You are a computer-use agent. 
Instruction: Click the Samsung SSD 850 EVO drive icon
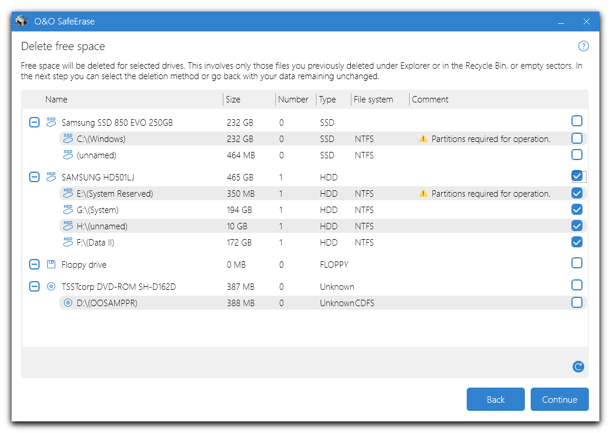tap(51, 122)
